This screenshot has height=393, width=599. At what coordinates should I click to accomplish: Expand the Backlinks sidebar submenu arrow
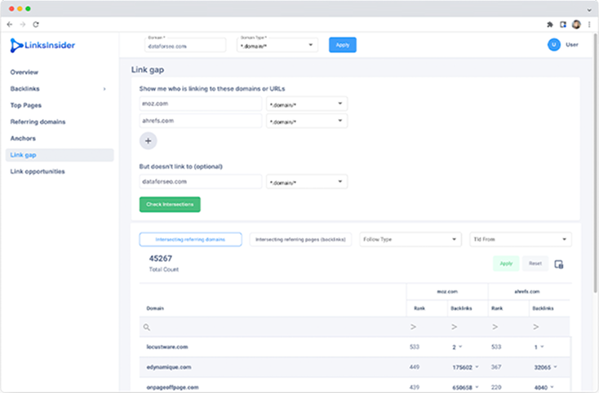[x=104, y=89]
